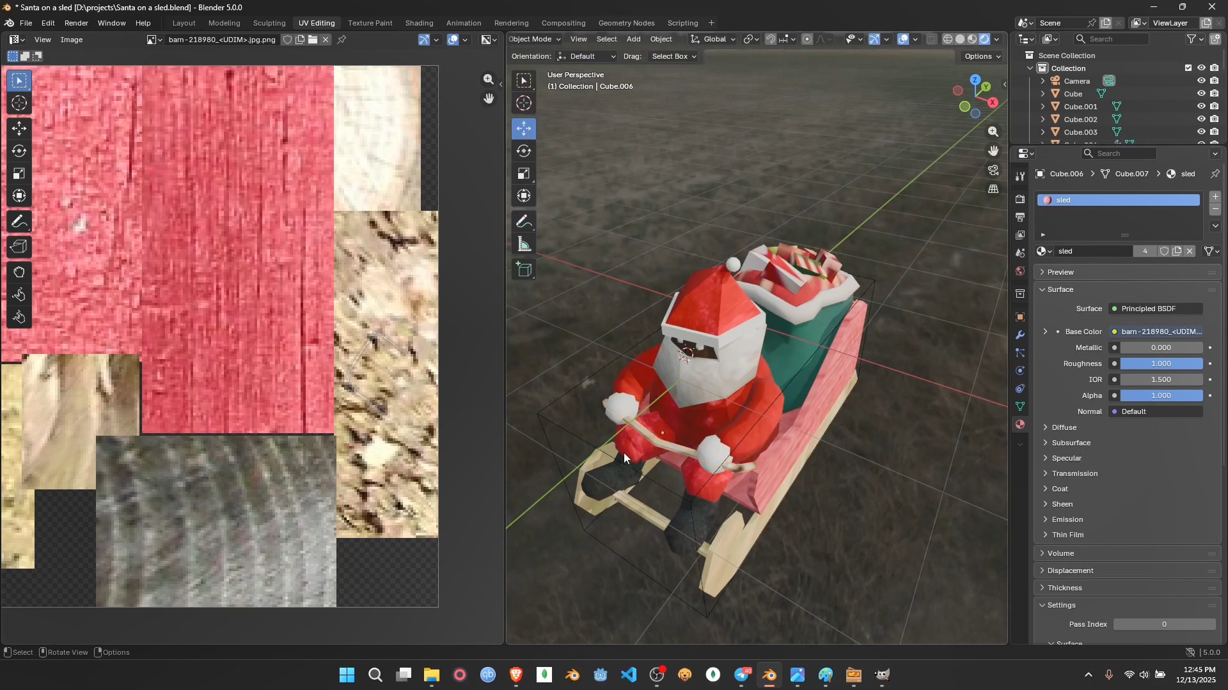Screen dimensions: 1228x690
Task: Open the Global transform orientation dropdown
Action: click(x=713, y=40)
